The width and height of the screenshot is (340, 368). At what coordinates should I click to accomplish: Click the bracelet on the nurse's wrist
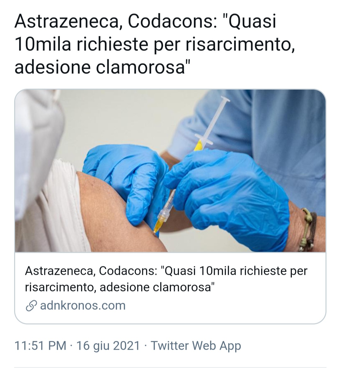[x=307, y=230]
